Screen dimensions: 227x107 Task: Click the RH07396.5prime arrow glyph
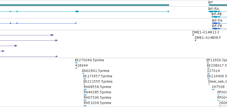(85, 100)
